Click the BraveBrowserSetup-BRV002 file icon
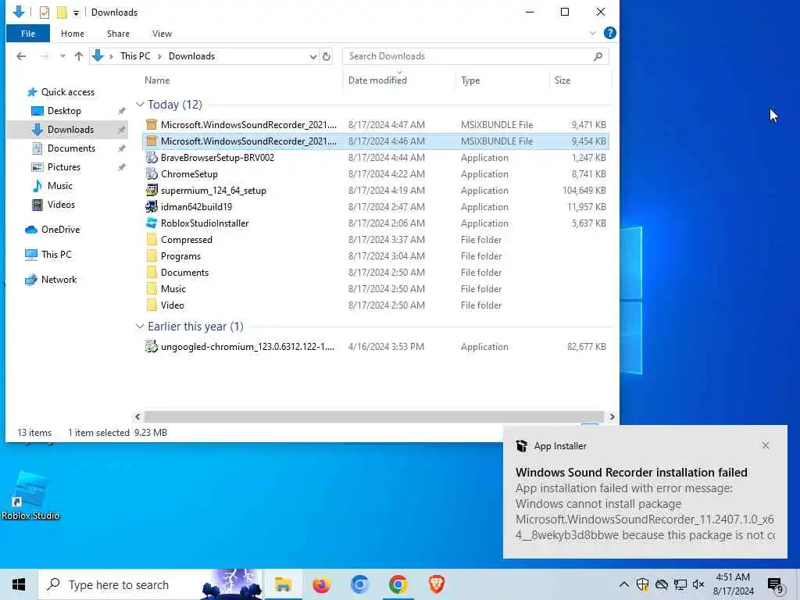 point(151,158)
